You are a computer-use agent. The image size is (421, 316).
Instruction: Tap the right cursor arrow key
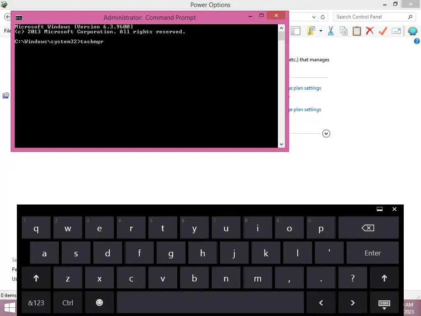(x=352, y=303)
